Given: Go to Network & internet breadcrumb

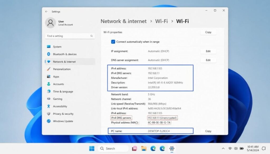Looking at the screenshot, I should (x=123, y=21).
